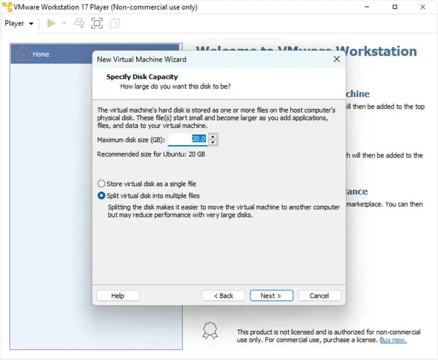Click the Send Ctrl+Alt+Del icon
The width and height of the screenshot is (438, 360).
79,23
